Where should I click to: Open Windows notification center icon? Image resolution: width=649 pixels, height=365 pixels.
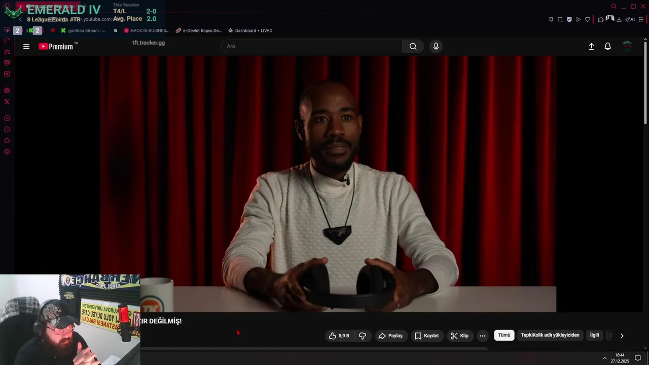[638, 358]
